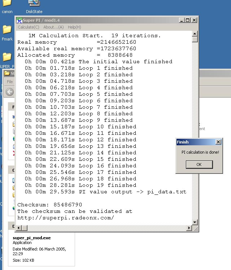Click 'PI calculation is done!' message text
The height and width of the screenshot is (270, 231).
tap(200, 152)
